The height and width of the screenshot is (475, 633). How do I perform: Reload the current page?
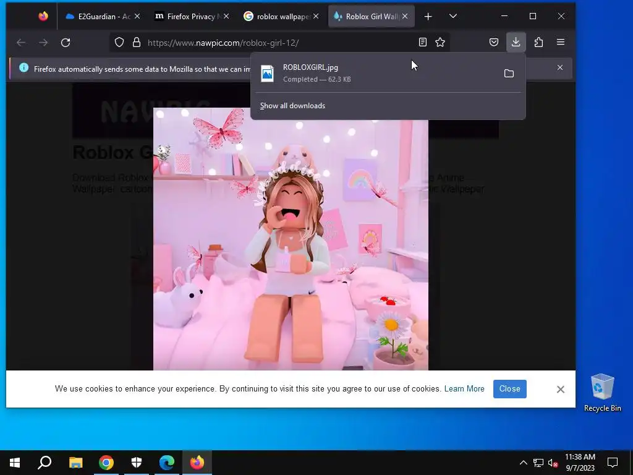(66, 43)
